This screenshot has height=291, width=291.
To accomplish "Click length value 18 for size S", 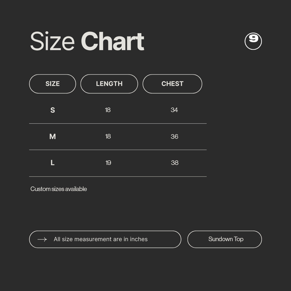I will coord(108,110).
